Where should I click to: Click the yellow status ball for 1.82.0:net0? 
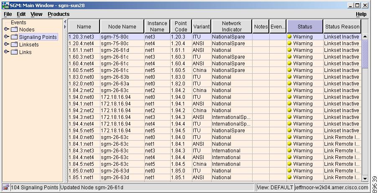pyautogui.click(x=289, y=83)
